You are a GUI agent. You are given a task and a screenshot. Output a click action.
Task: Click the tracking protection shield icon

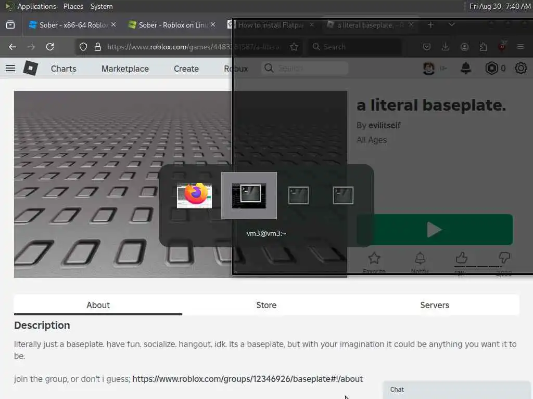(83, 47)
